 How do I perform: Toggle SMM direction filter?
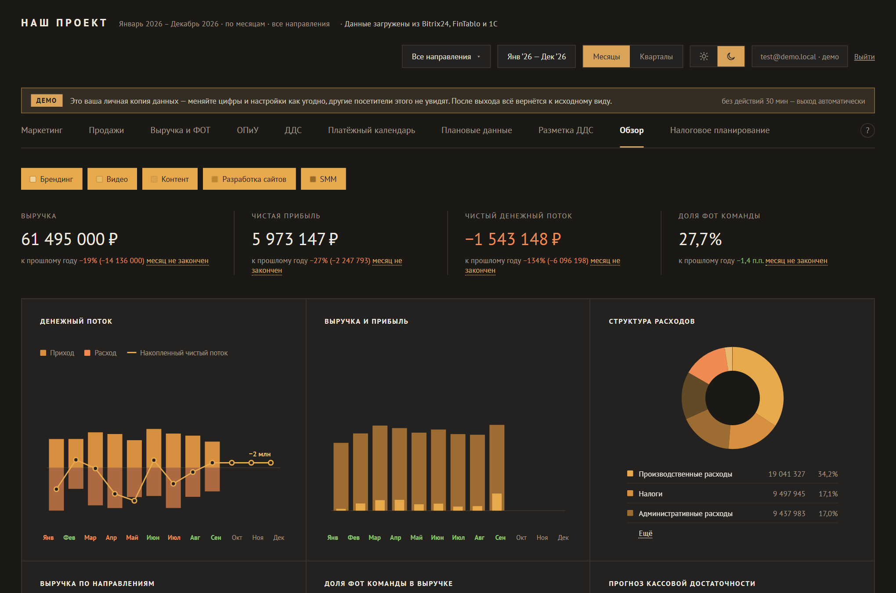pos(323,179)
